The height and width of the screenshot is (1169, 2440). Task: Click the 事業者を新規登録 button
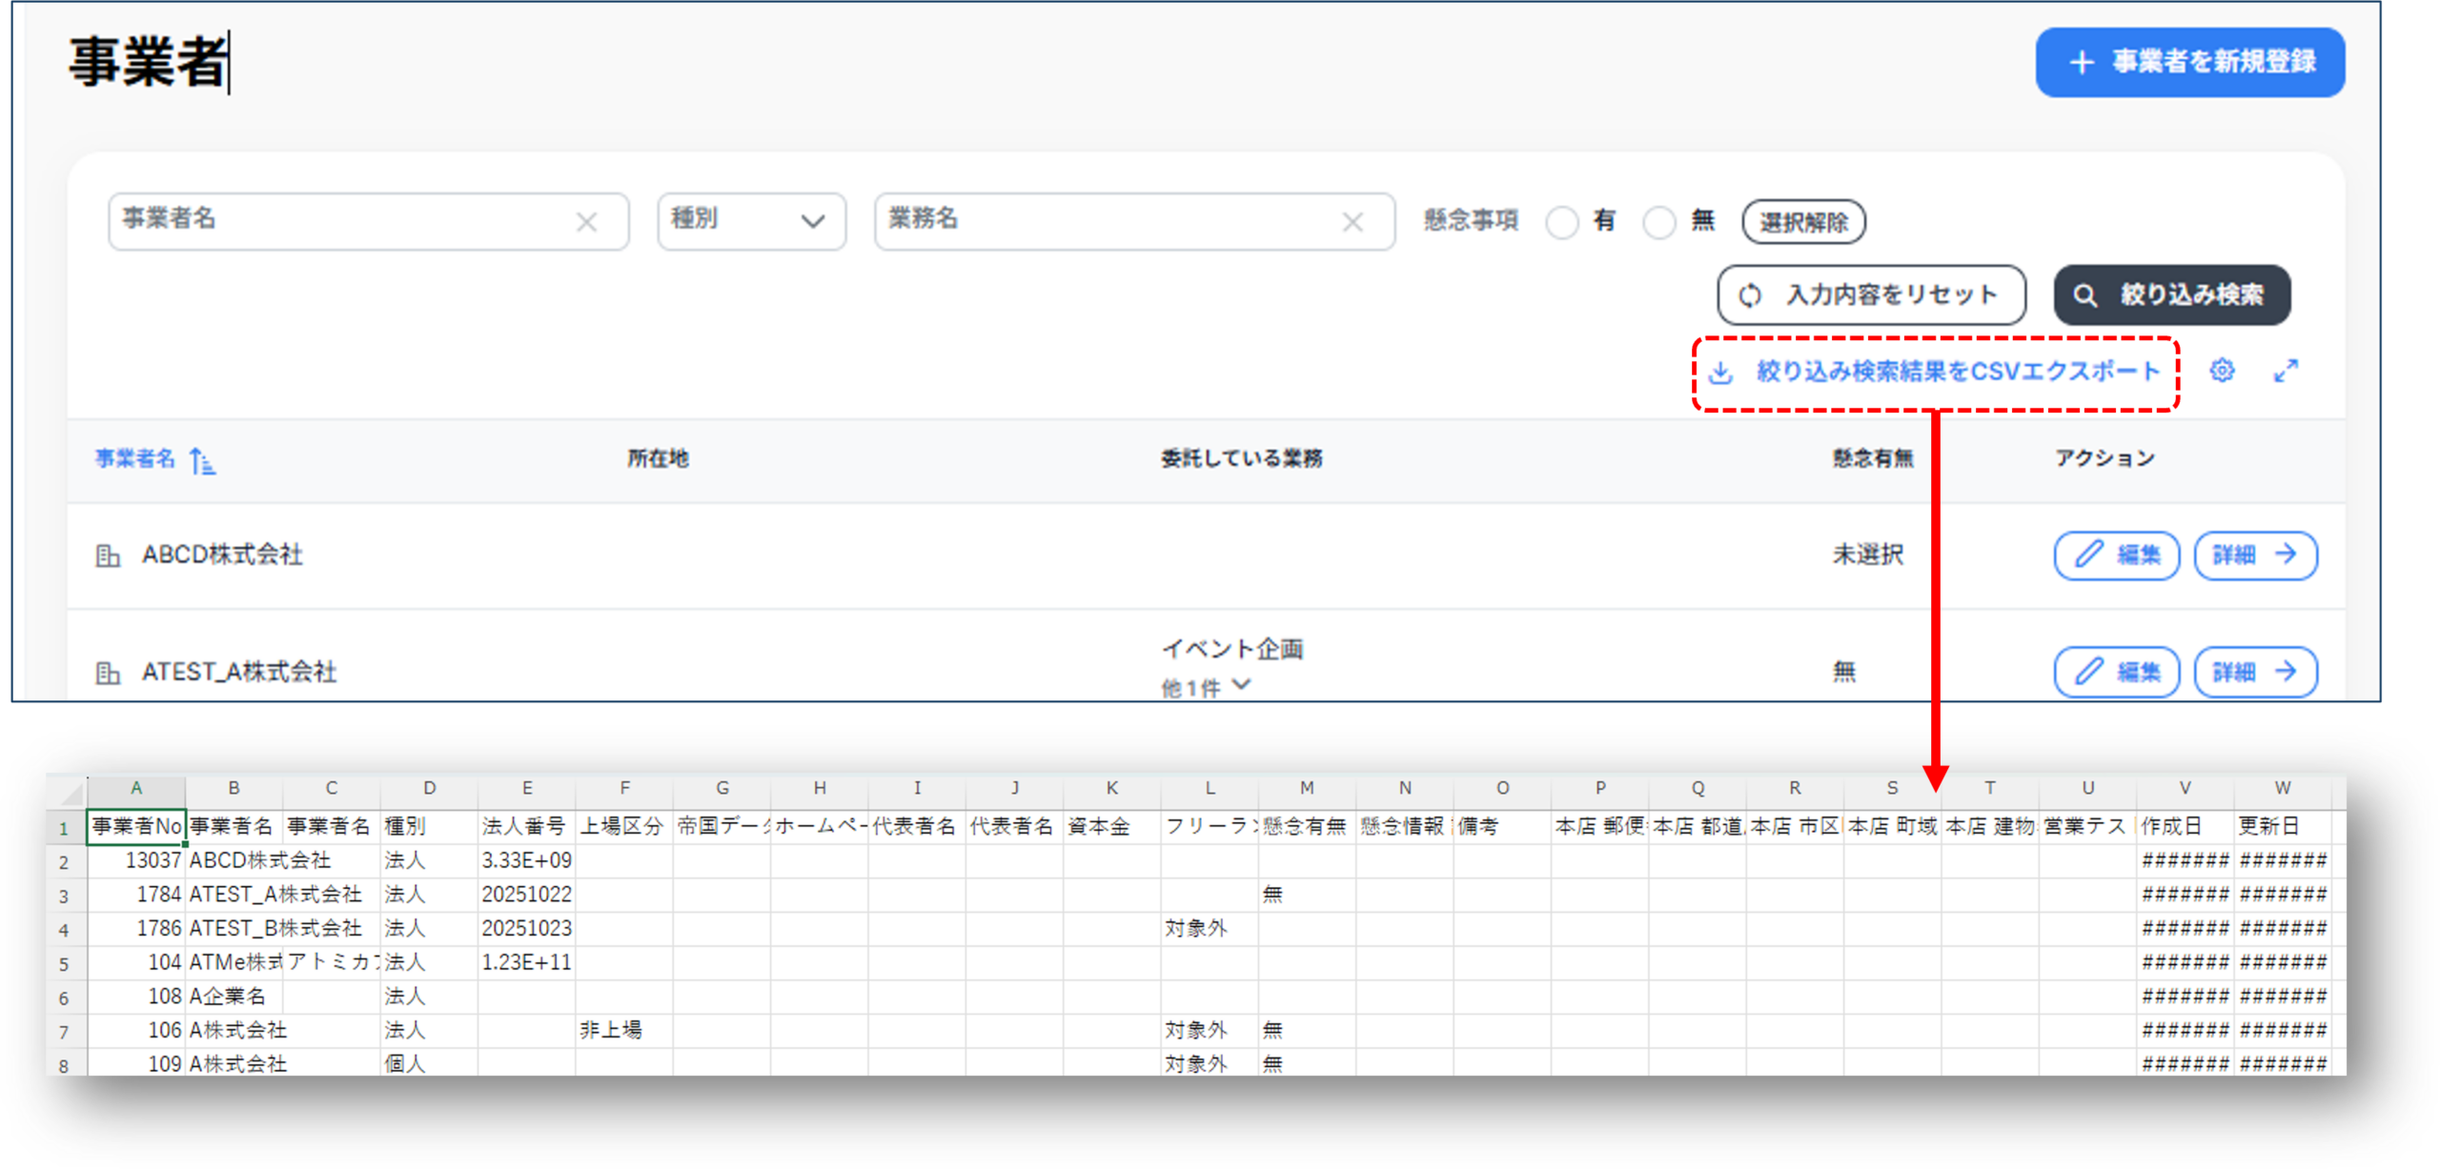pos(2189,63)
